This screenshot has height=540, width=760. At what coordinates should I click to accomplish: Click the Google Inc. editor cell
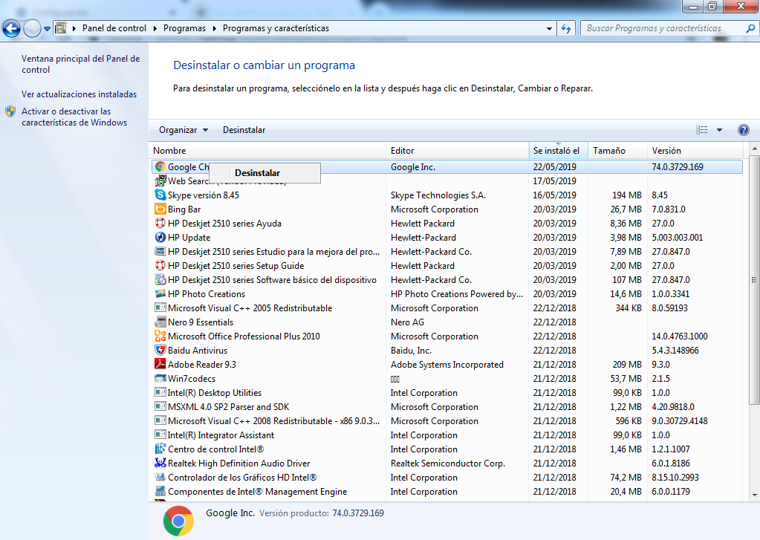point(413,166)
